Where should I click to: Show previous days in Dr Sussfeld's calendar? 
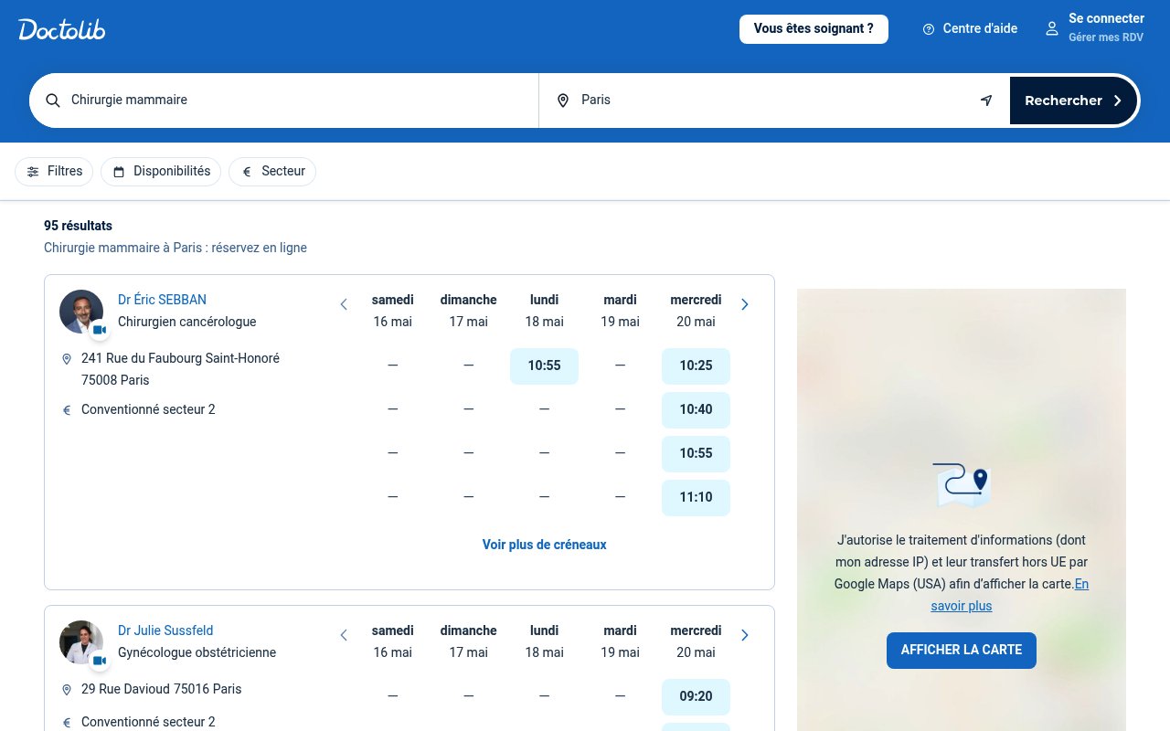click(344, 635)
